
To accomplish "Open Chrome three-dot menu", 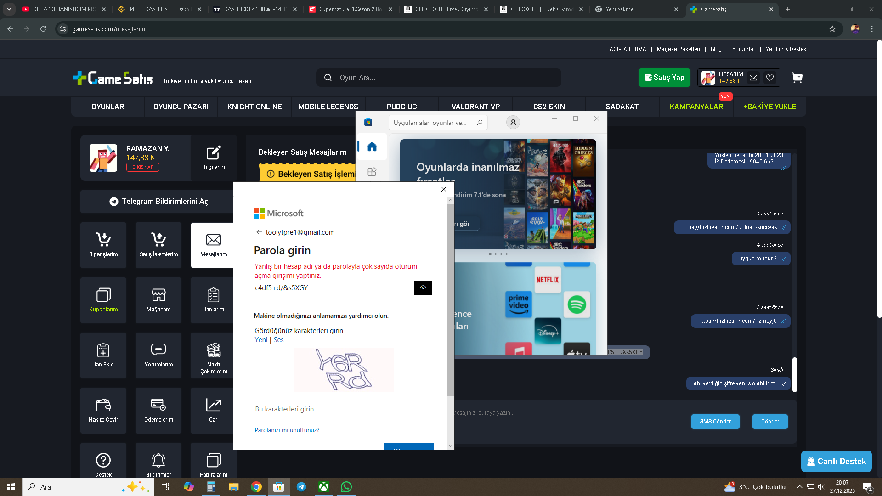I will tap(872, 29).
